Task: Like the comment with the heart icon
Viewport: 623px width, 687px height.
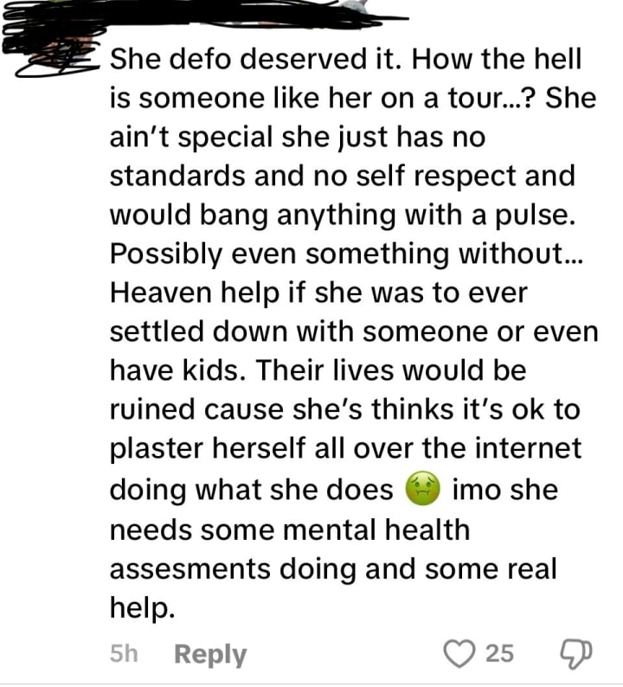Action: pos(459,653)
